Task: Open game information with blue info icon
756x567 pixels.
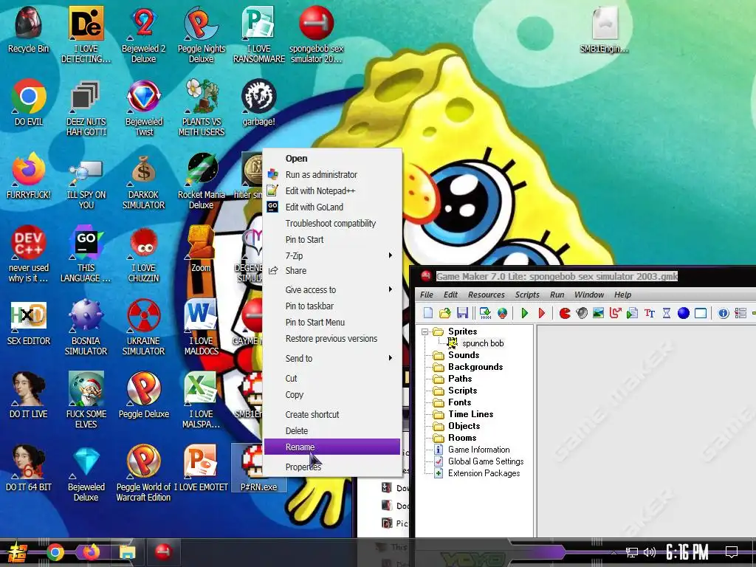Action: pyautogui.click(x=724, y=313)
